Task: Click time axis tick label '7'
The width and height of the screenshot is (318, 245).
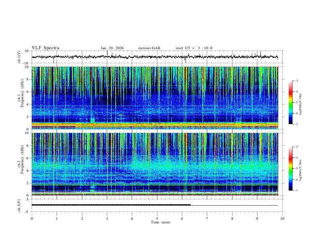Action: 207,219
